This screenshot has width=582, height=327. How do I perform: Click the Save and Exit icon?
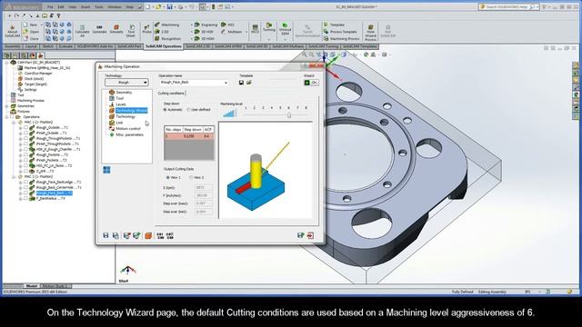point(301,235)
